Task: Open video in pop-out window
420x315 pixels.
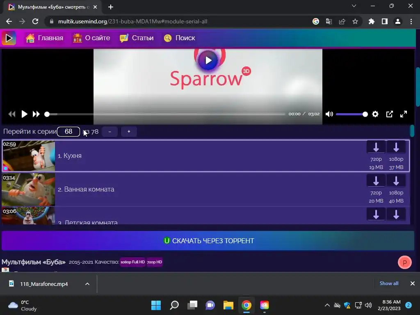Action: (x=390, y=114)
